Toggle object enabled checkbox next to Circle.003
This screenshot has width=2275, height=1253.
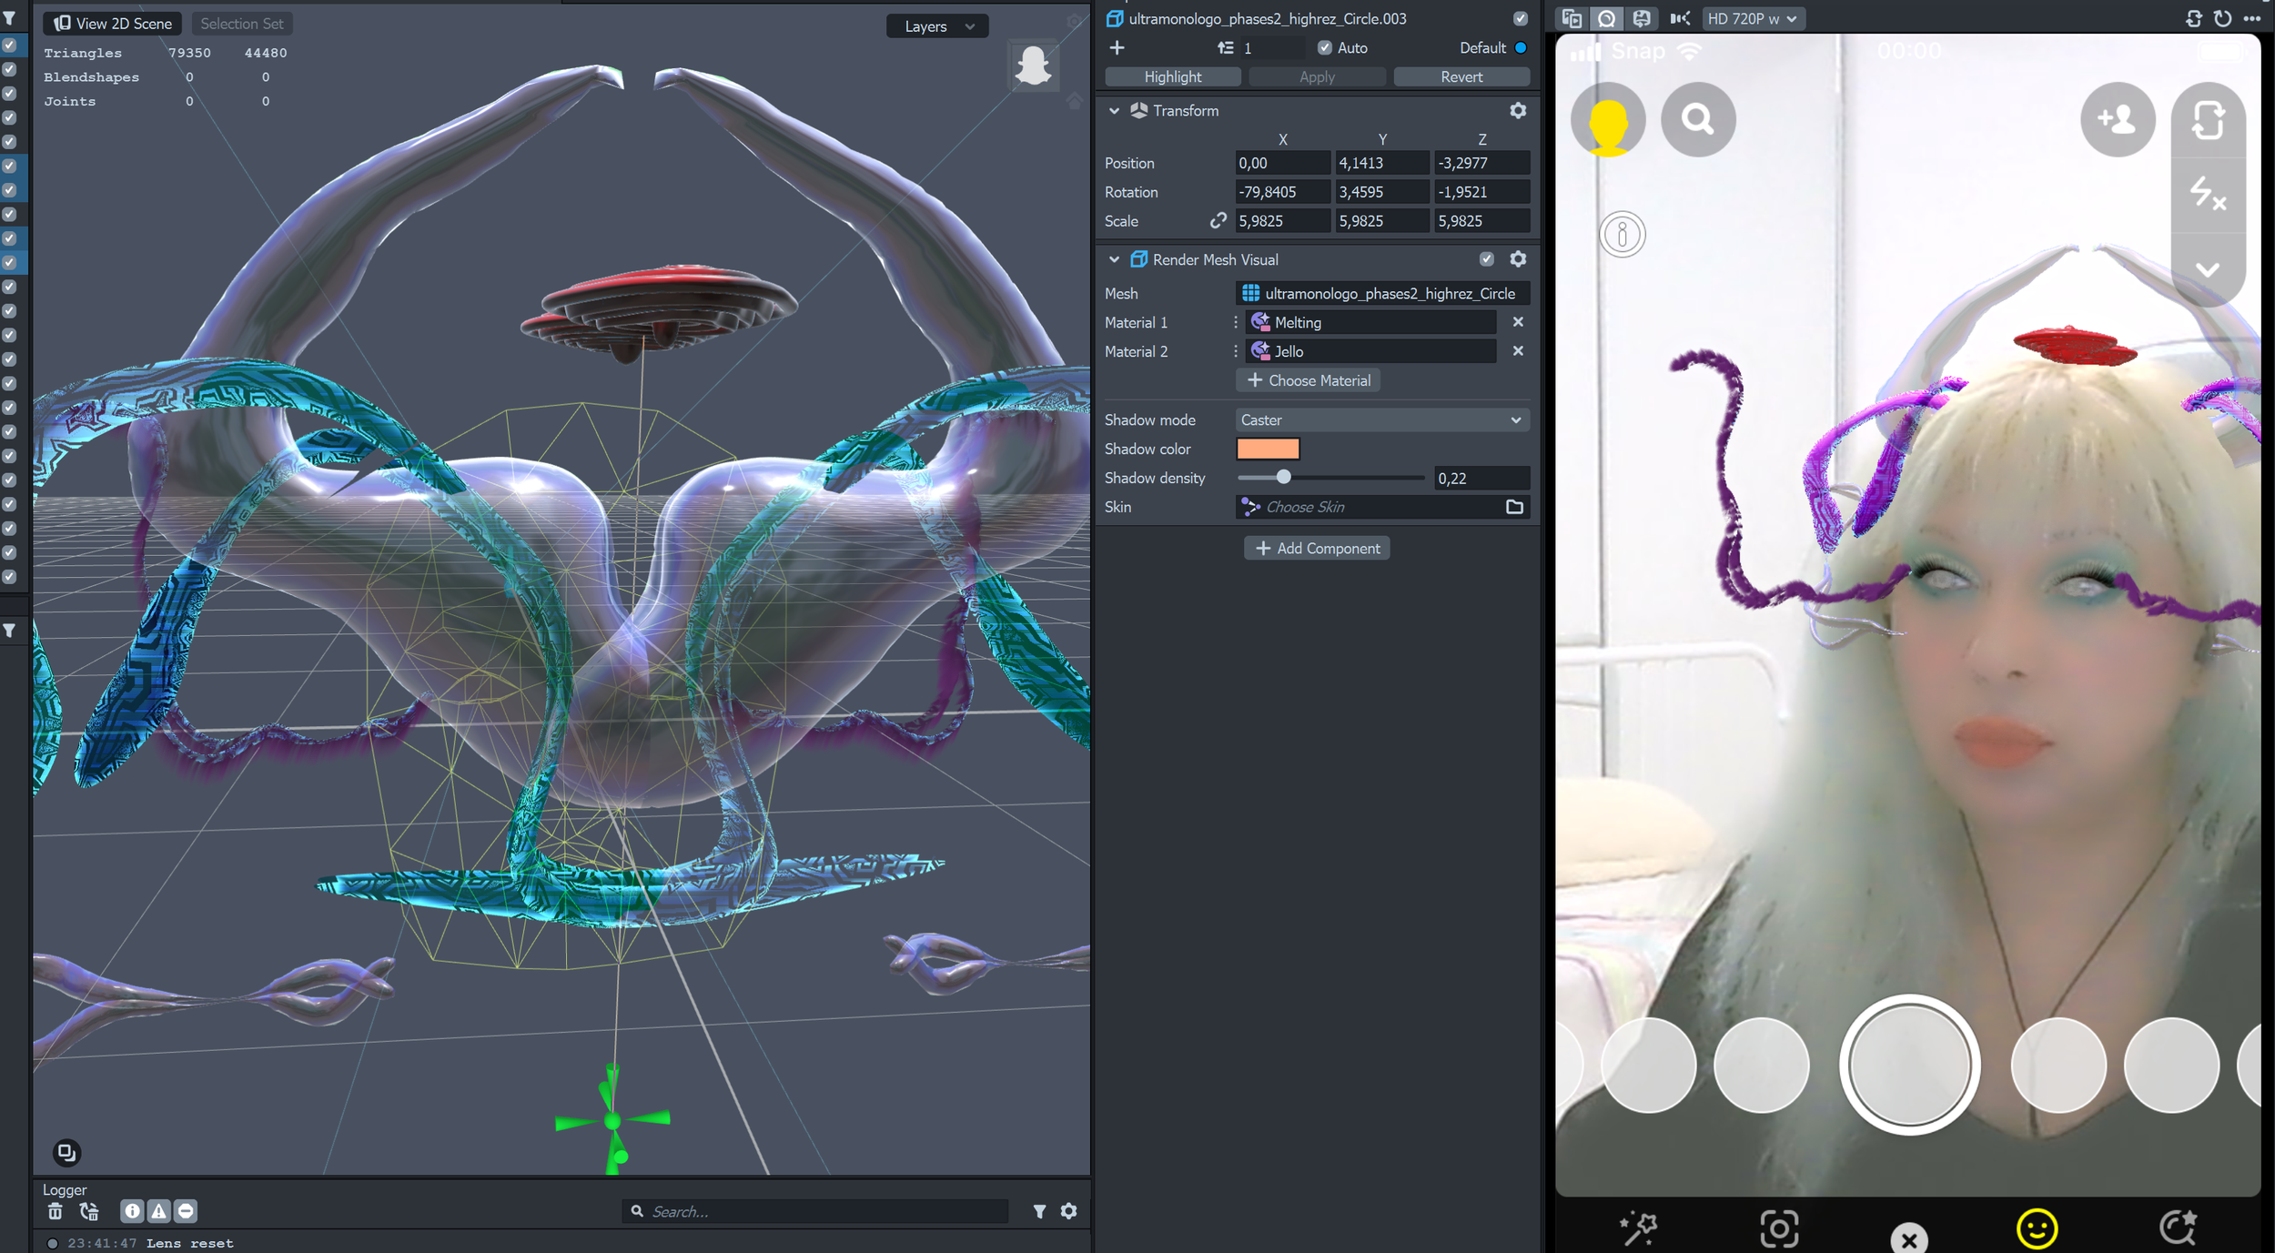pos(1520,18)
